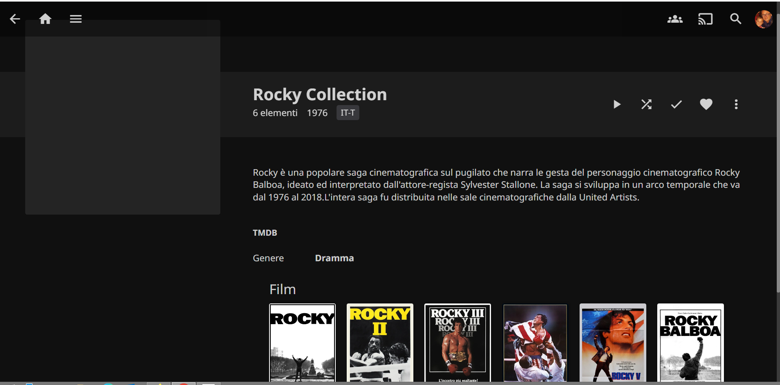Open the user profile avatar

click(763, 19)
